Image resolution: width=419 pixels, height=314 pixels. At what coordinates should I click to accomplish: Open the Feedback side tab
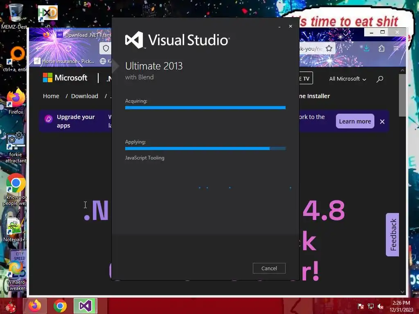[392, 235]
